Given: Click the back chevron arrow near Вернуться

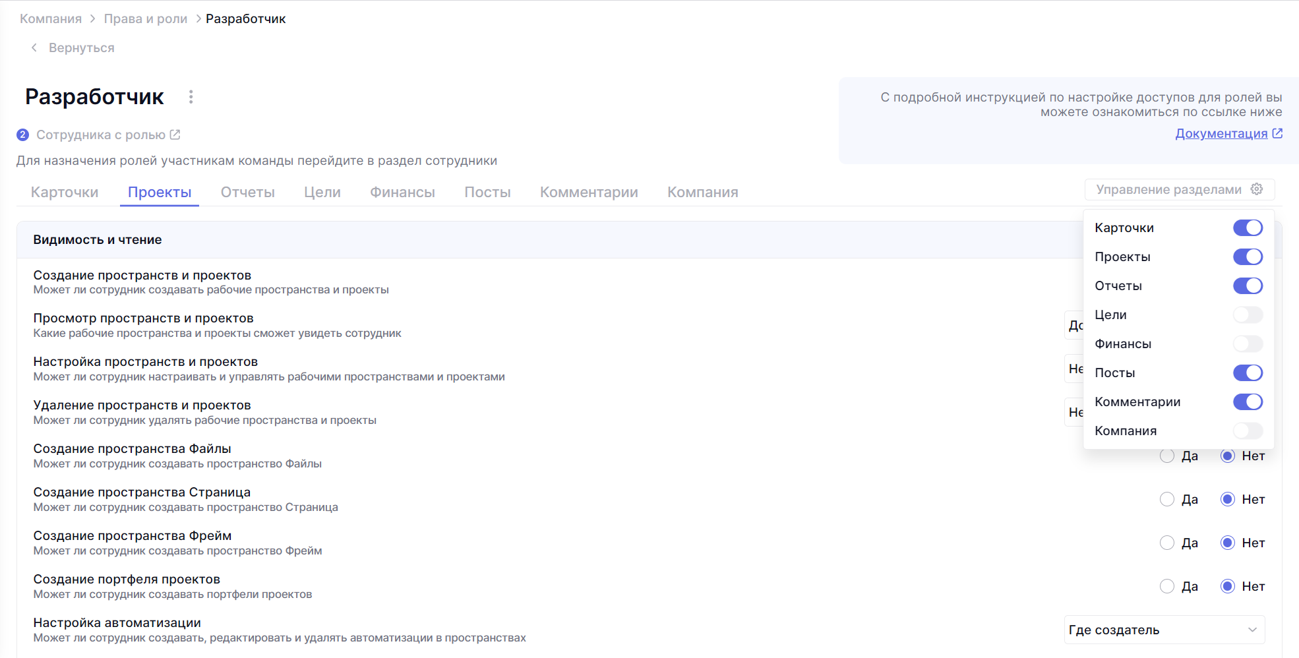Looking at the screenshot, I should point(34,47).
